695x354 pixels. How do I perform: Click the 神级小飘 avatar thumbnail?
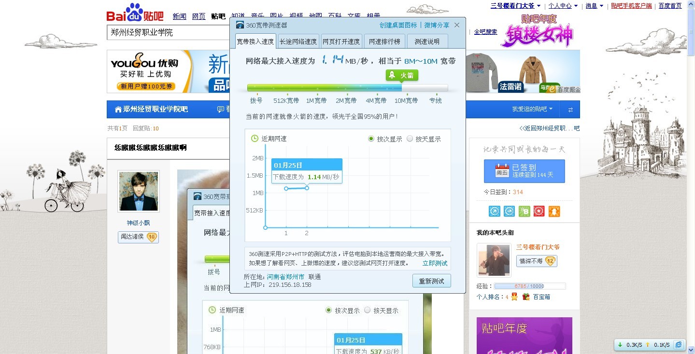click(139, 191)
